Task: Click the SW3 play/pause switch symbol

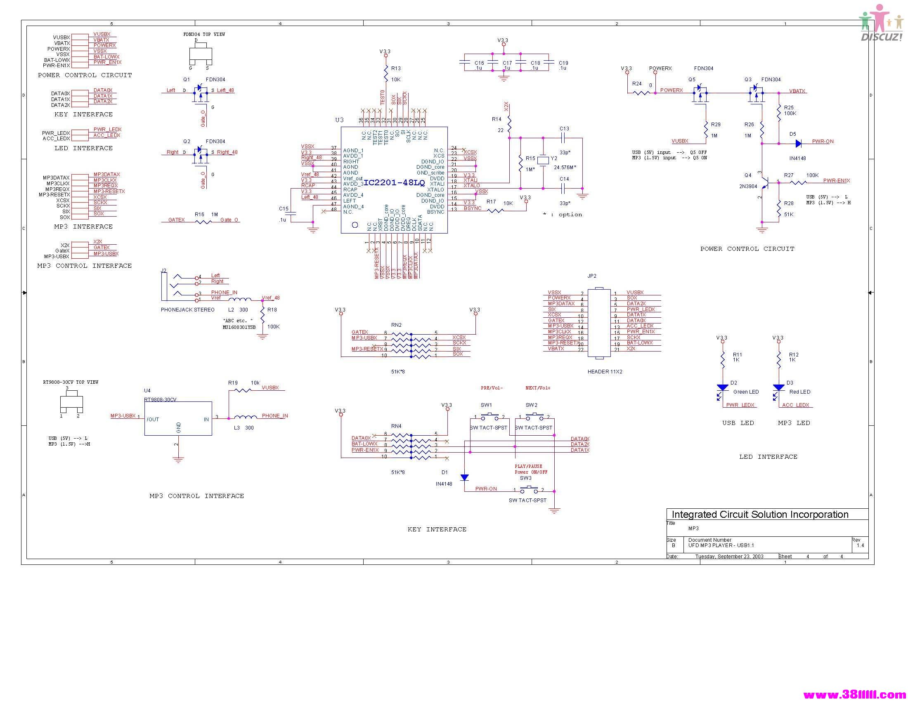Action: (529, 489)
